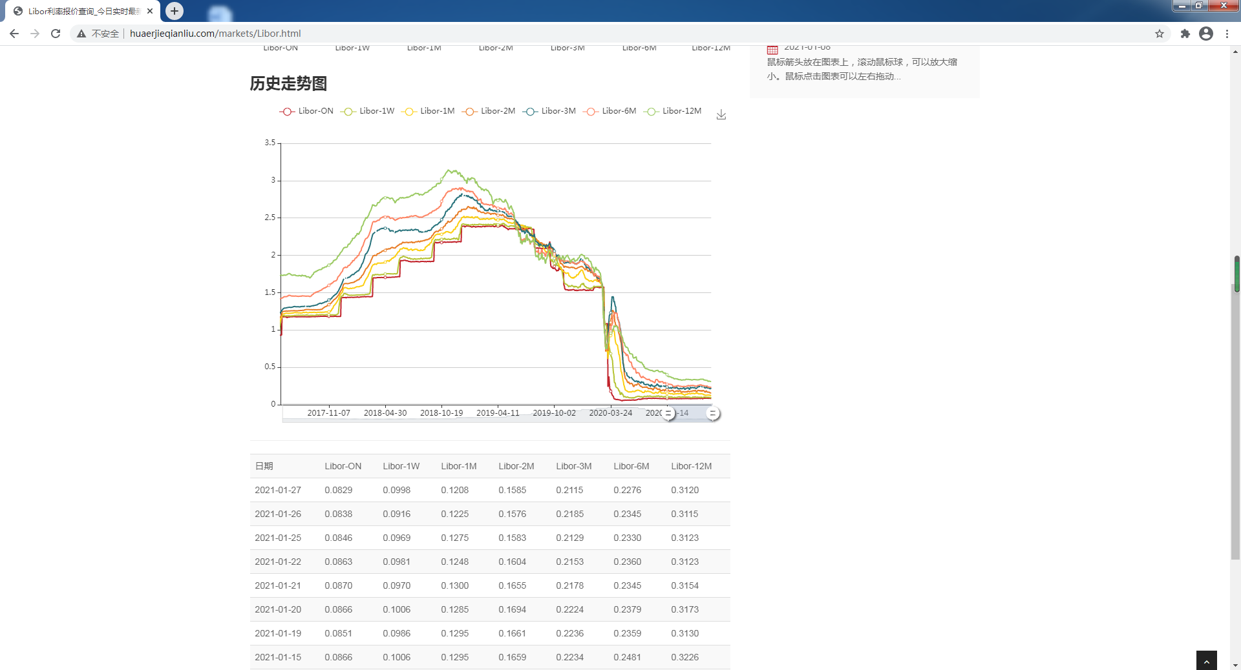Click the browser back arrow
Screen dimensions: 1241x670
click(14, 34)
